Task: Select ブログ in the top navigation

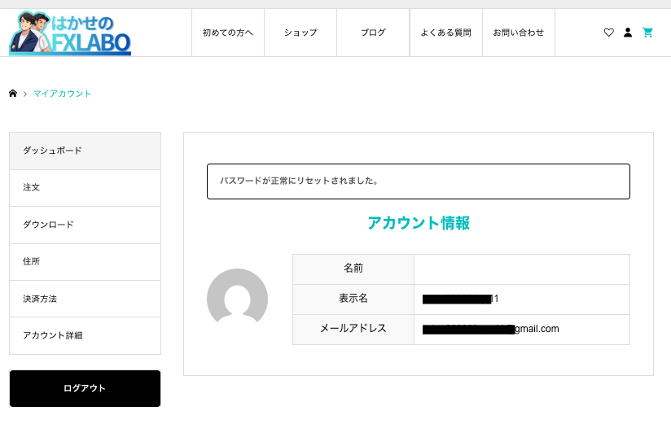Action: pyautogui.click(x=373, y=33)
